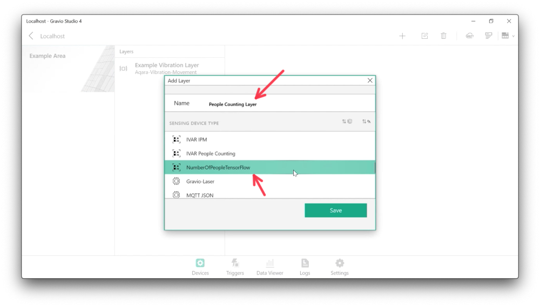Sort sensing devices alphabetically

[366, 121]
